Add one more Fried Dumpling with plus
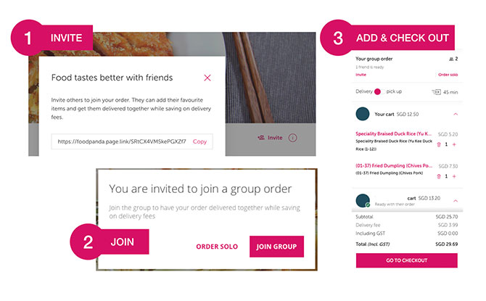The height and width of the screenshot is (301, 486). coord(454,176)
